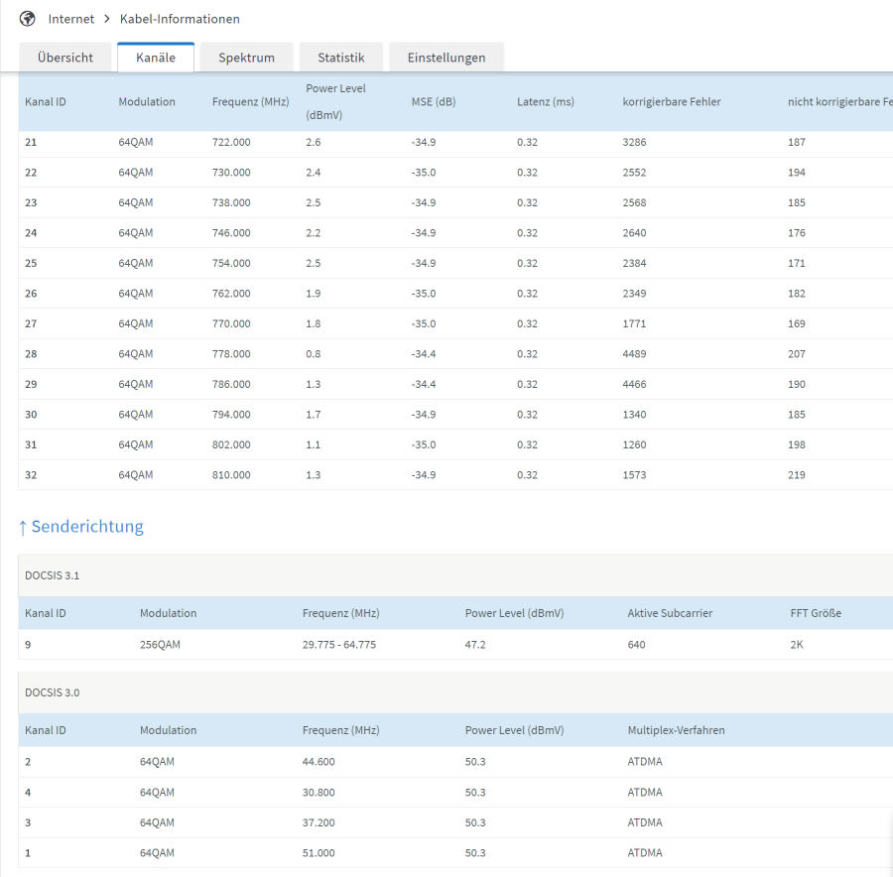Screen dimensions: 893x877
Task: Open the Statistik tab
Action: pos(341,58)
